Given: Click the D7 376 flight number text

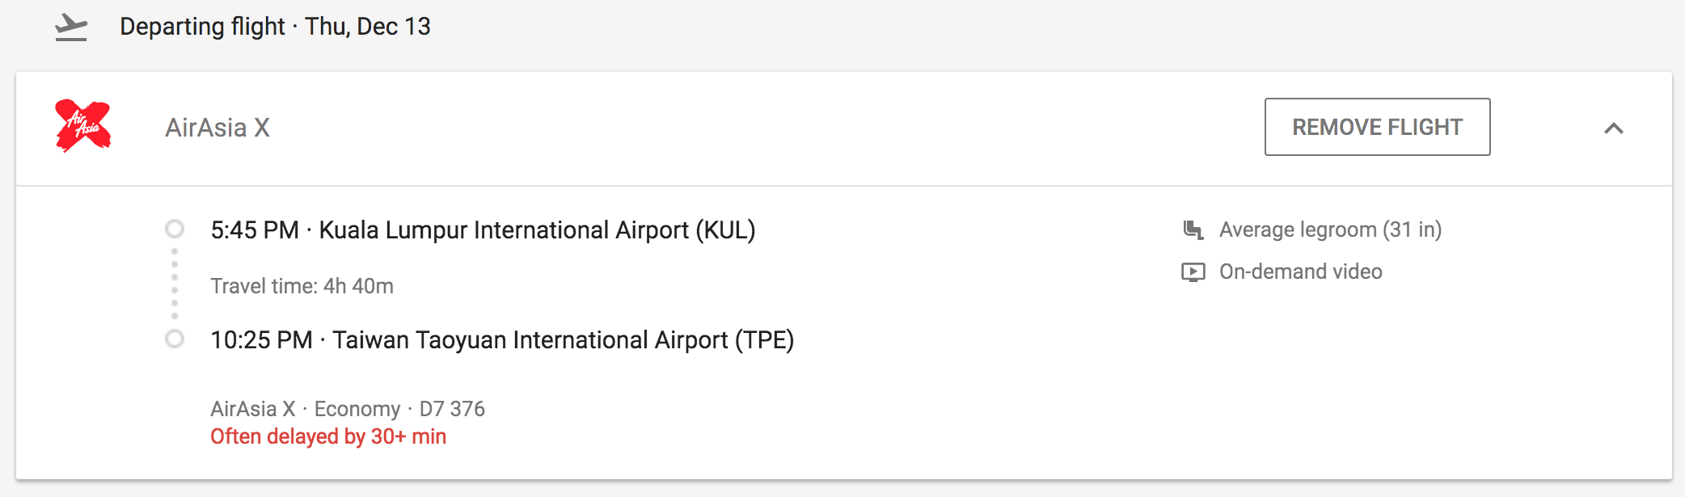Looking at the screenshot, I should tap(452, 409).
